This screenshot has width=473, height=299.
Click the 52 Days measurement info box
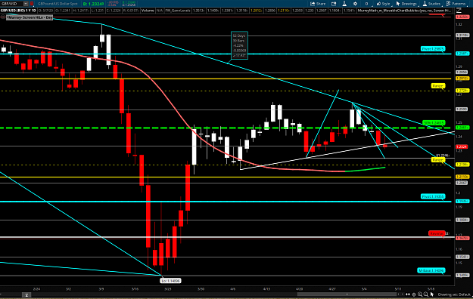point(239,45)
